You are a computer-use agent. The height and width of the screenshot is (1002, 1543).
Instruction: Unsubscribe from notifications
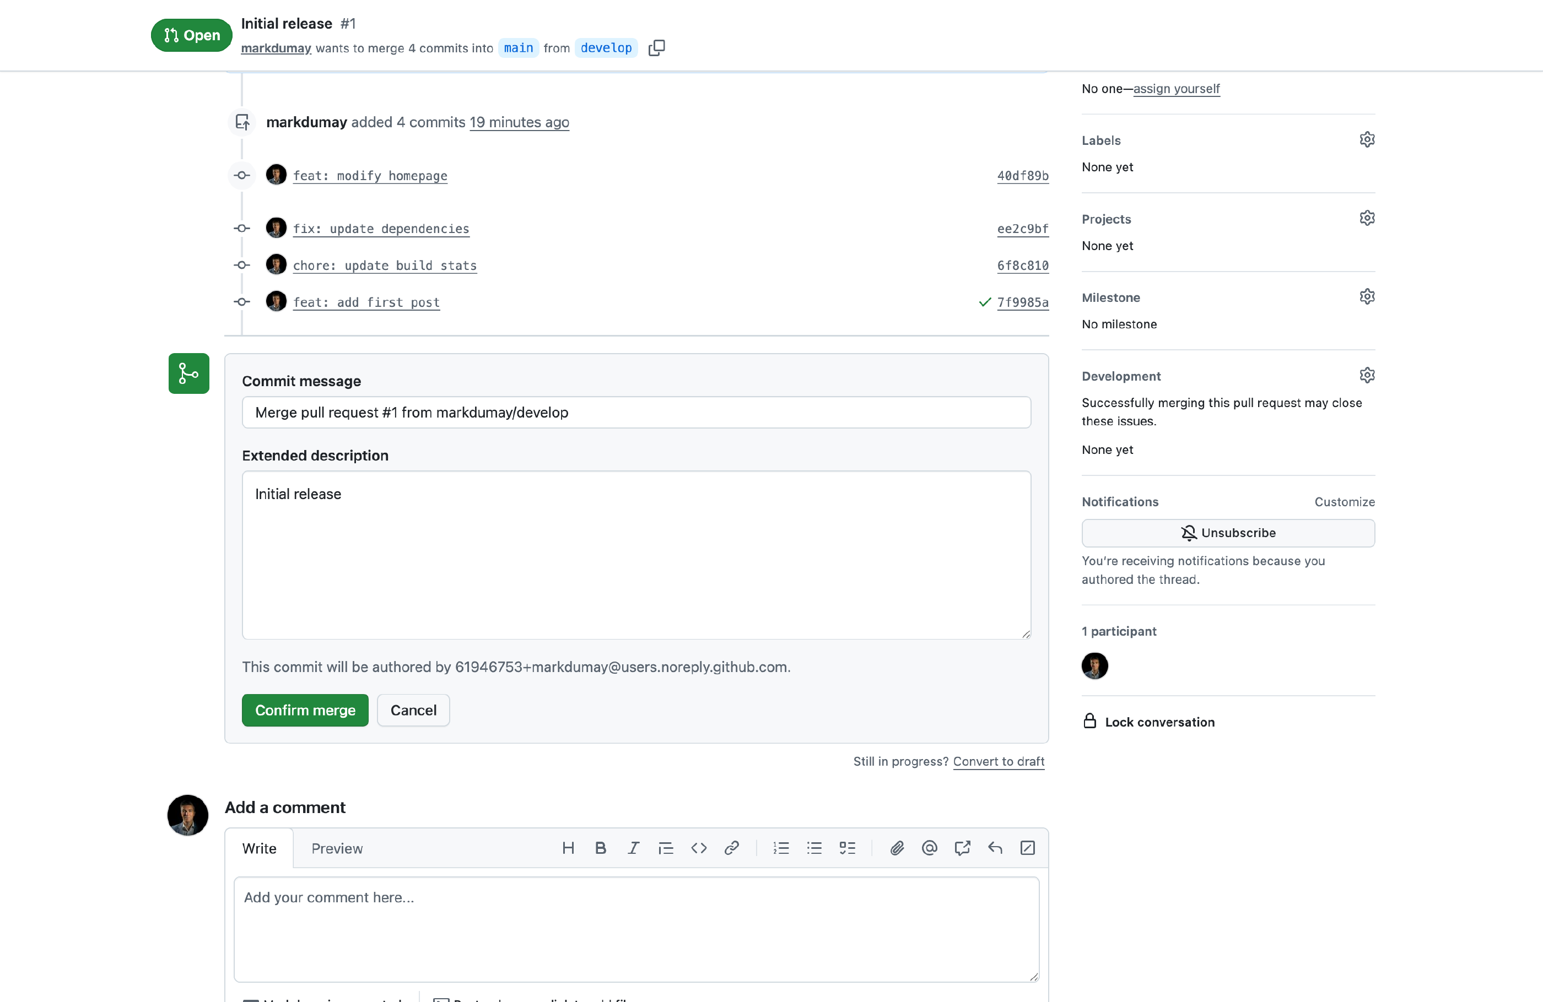click(x=1227, y=532)
